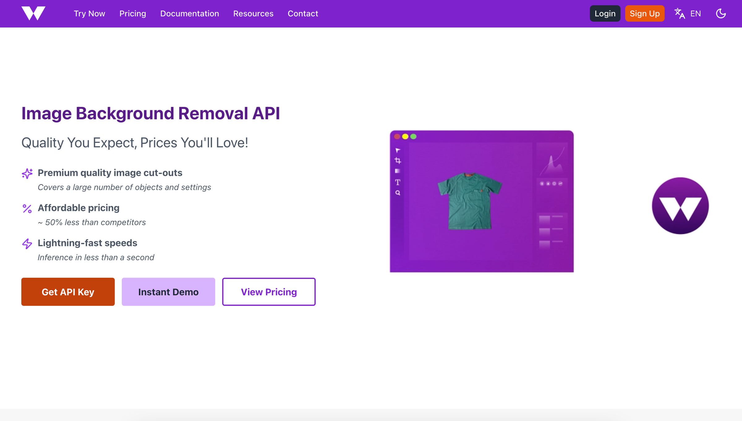Click the W logo in the top navigation bar

point(34,13)
